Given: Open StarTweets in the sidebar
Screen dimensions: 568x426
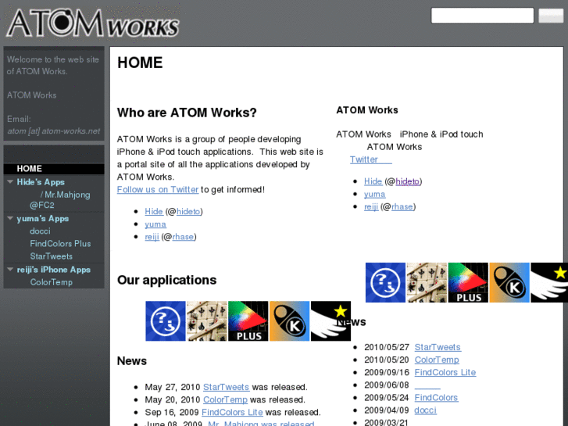Looking at the screenshot, I should 51,256.
